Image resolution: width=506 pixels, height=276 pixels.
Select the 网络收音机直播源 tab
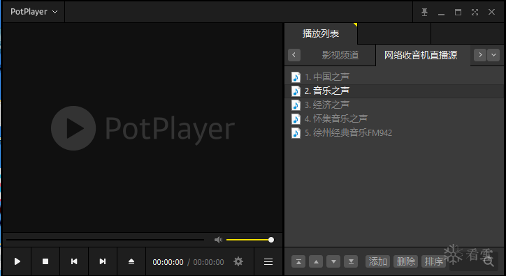421,55
